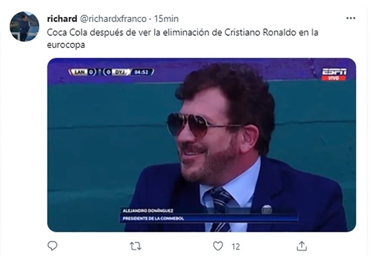This screenshot has width=371, height=256.
Task: Click the Alejandro Domínguez name caption
Action: click(x=148, y=211)
